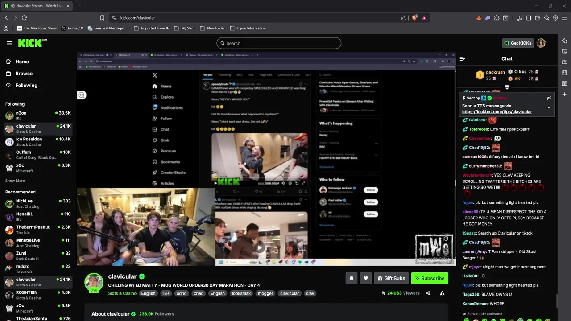This screenshot has height=321, width=571.
Task: Expand Show More under Following list
Action: pos(15,181)
